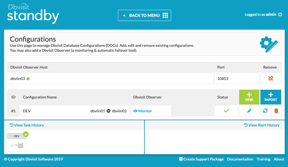This screenshot has width=288, height=167.
Task: Click the Configuration Name column header
Action: pos(75,97)
